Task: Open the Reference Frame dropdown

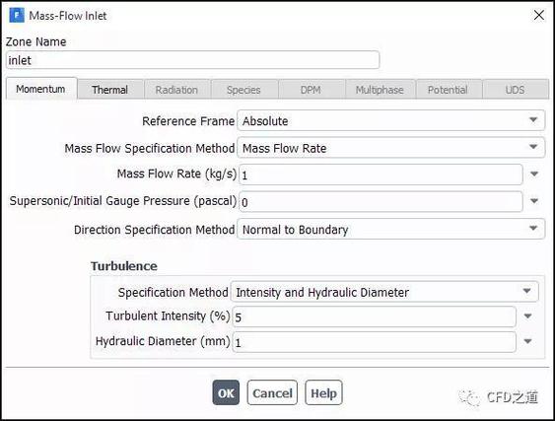Action: point(390,120)
